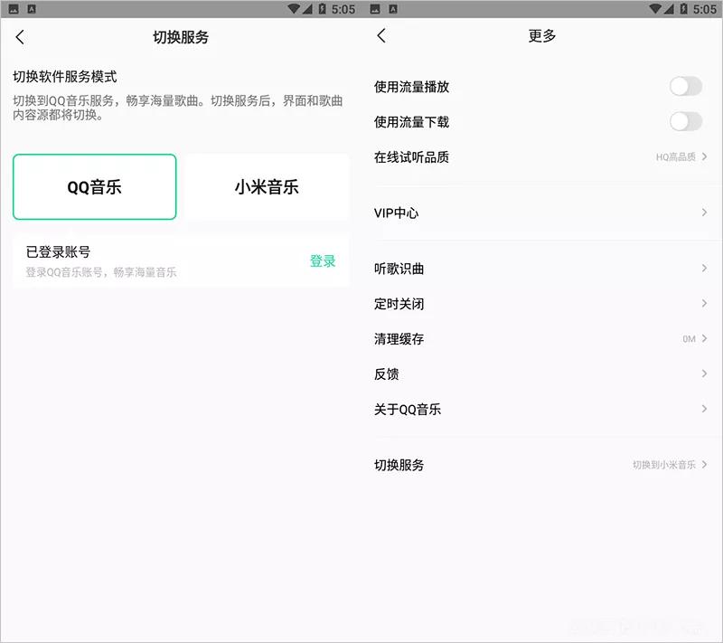
Task: Select the QQ音乐 service option
Action: [94, 186]
